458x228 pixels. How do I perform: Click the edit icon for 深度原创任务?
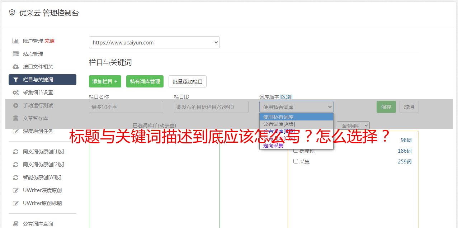16,131
